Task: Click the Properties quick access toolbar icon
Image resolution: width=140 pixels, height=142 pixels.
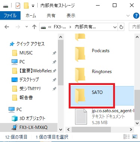Action: 18,6
